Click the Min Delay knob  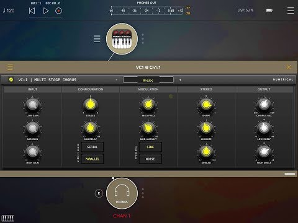pos(91,128)
